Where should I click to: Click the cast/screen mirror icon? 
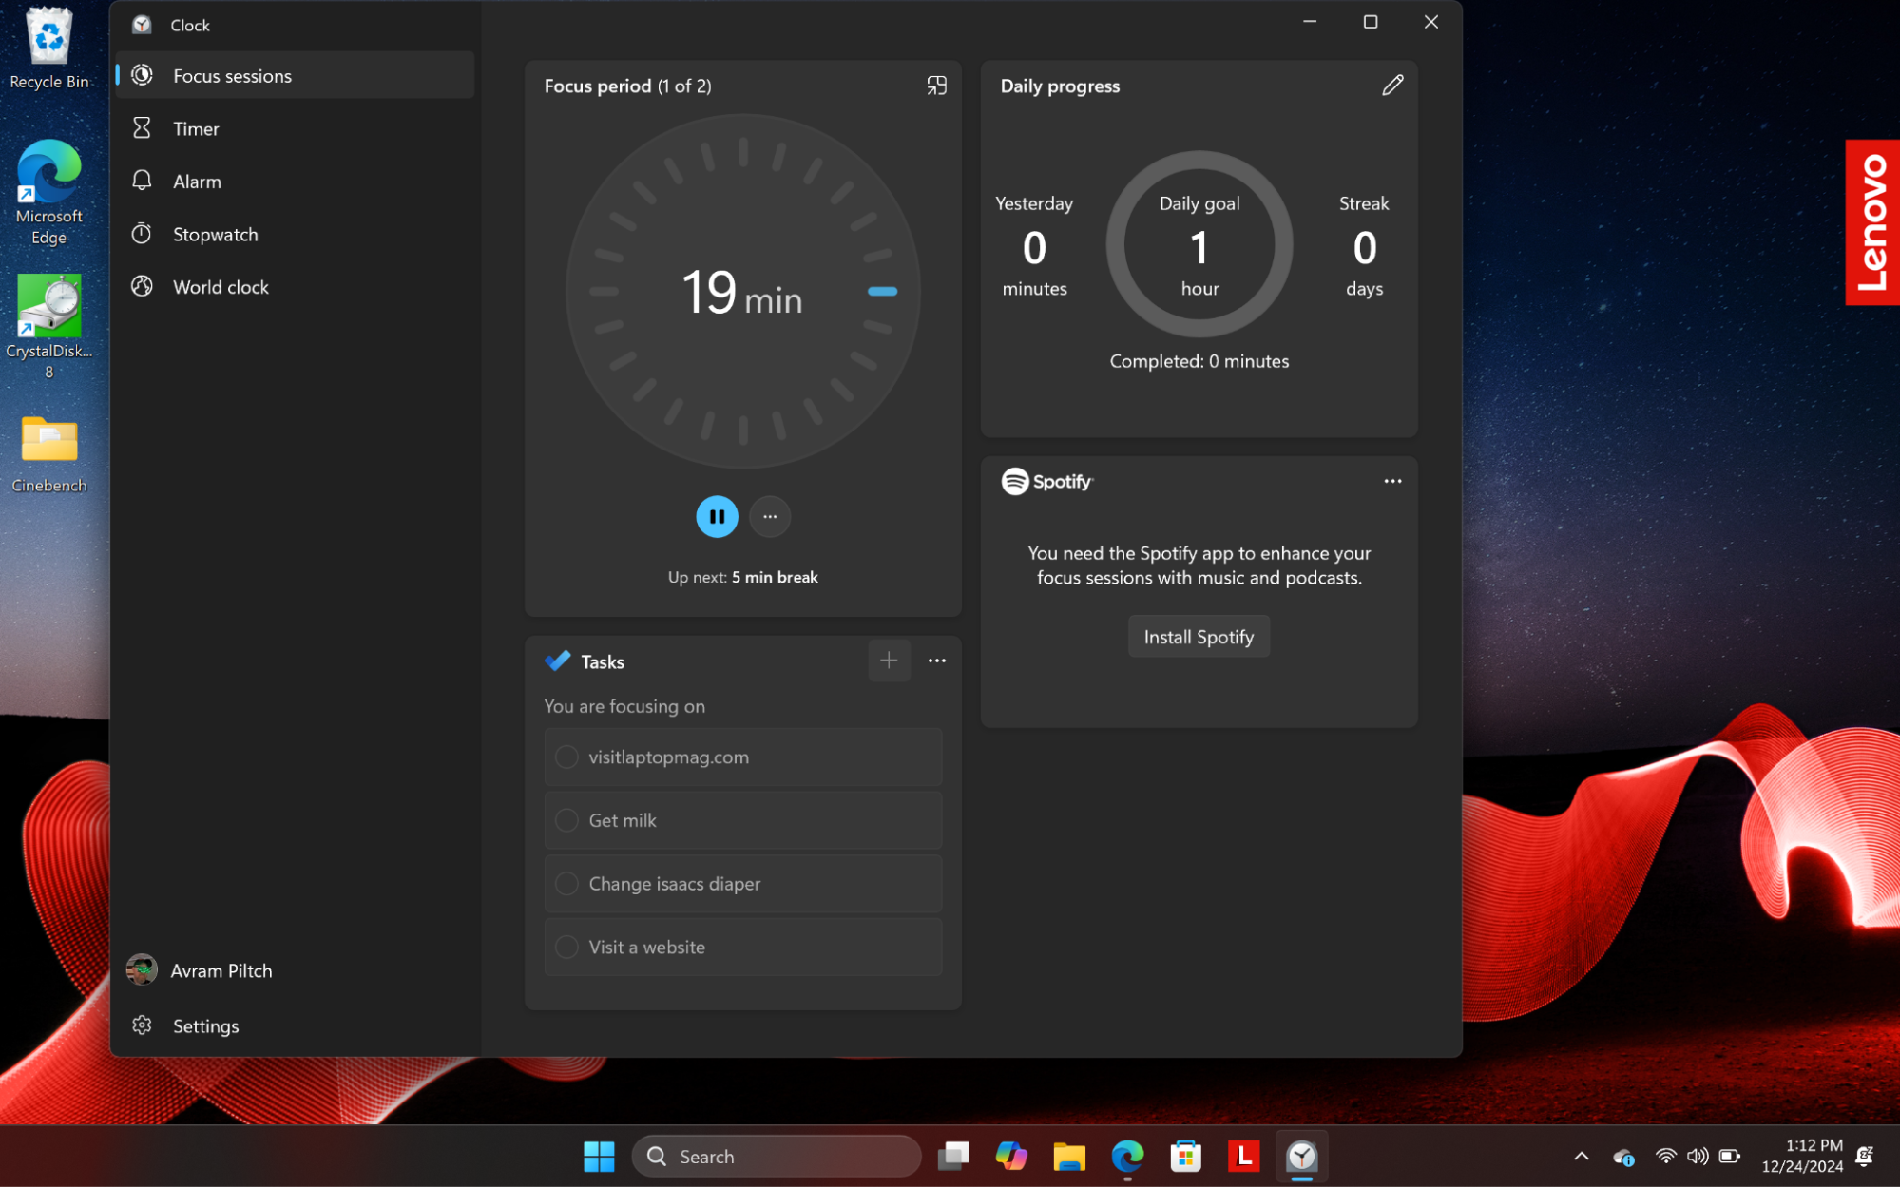click(936, 85)
